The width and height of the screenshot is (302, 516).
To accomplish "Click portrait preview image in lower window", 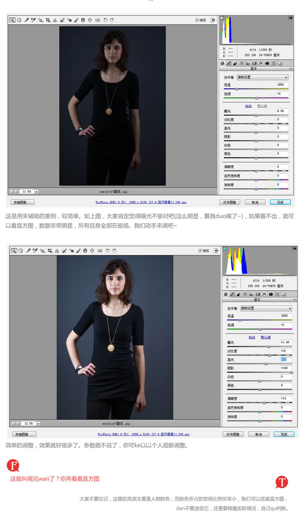I will pyautogui.click(x=115, y=337).
